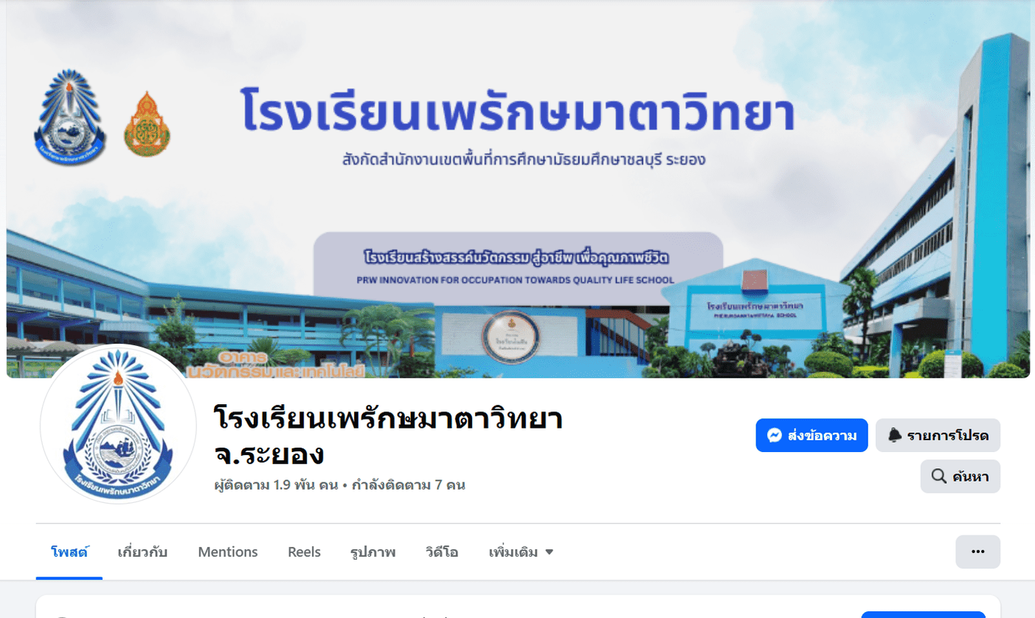
Task: Open the วิดีโอ tab
Action: (442, 552)
